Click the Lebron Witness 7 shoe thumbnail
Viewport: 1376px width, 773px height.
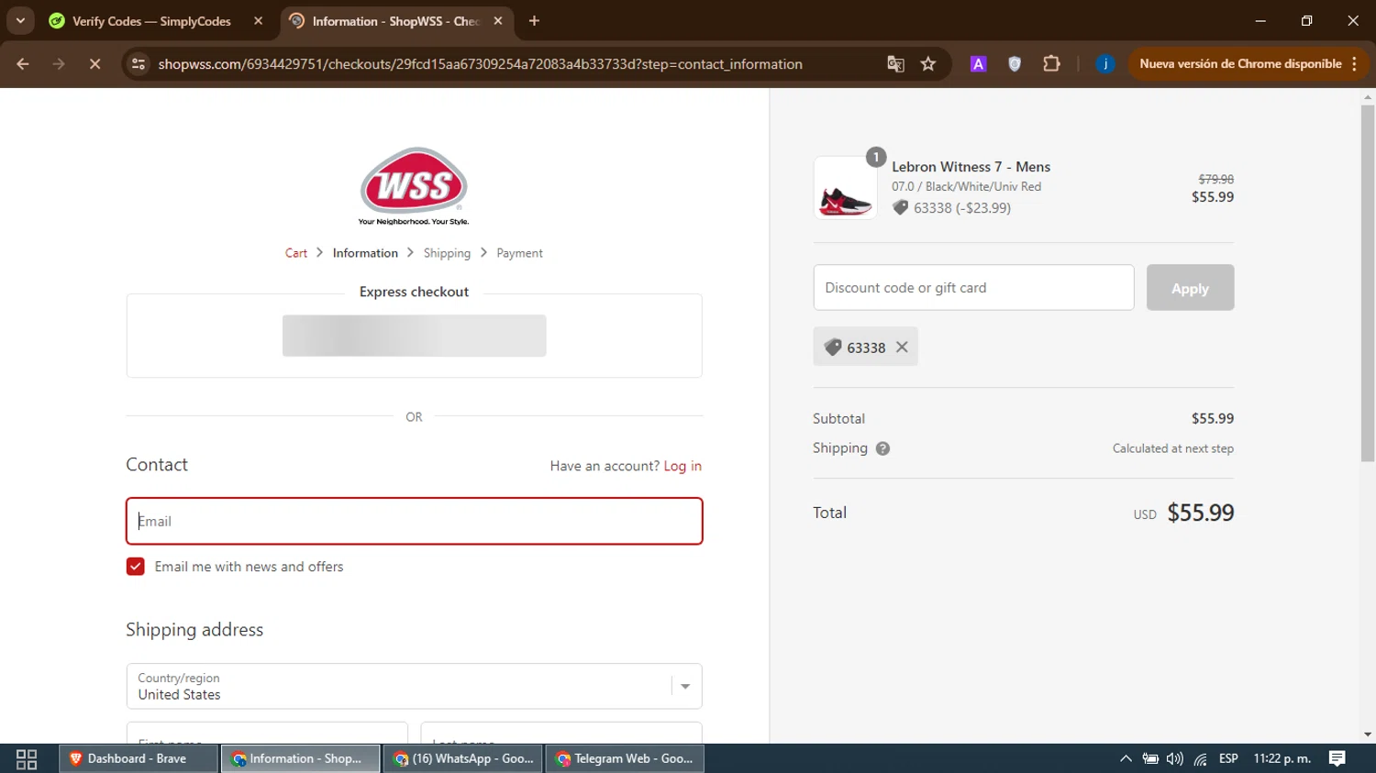tap(845, 188)
